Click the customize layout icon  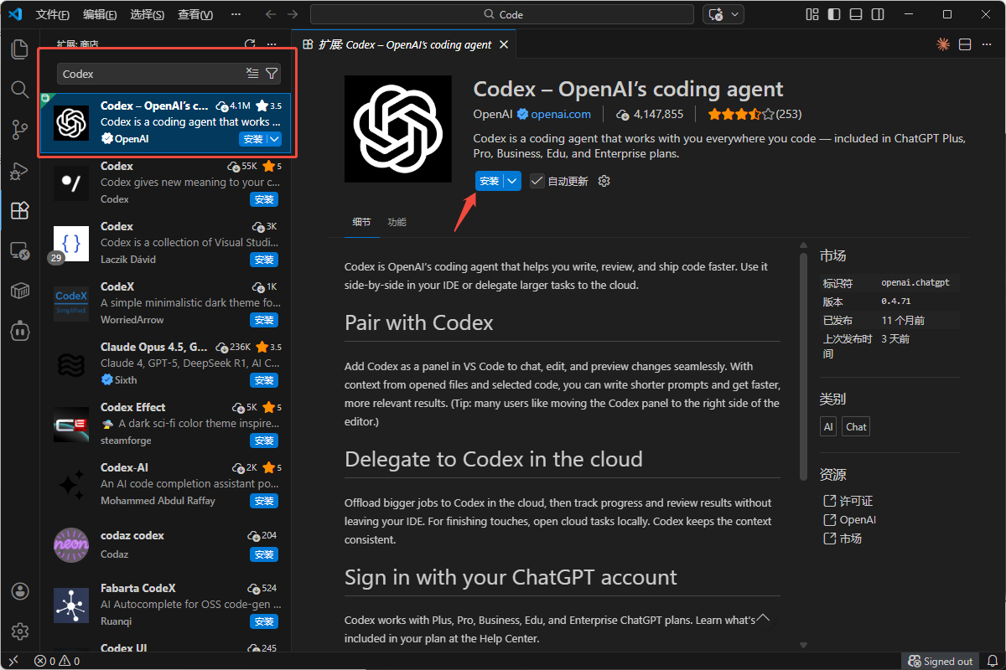pos(812,14)
